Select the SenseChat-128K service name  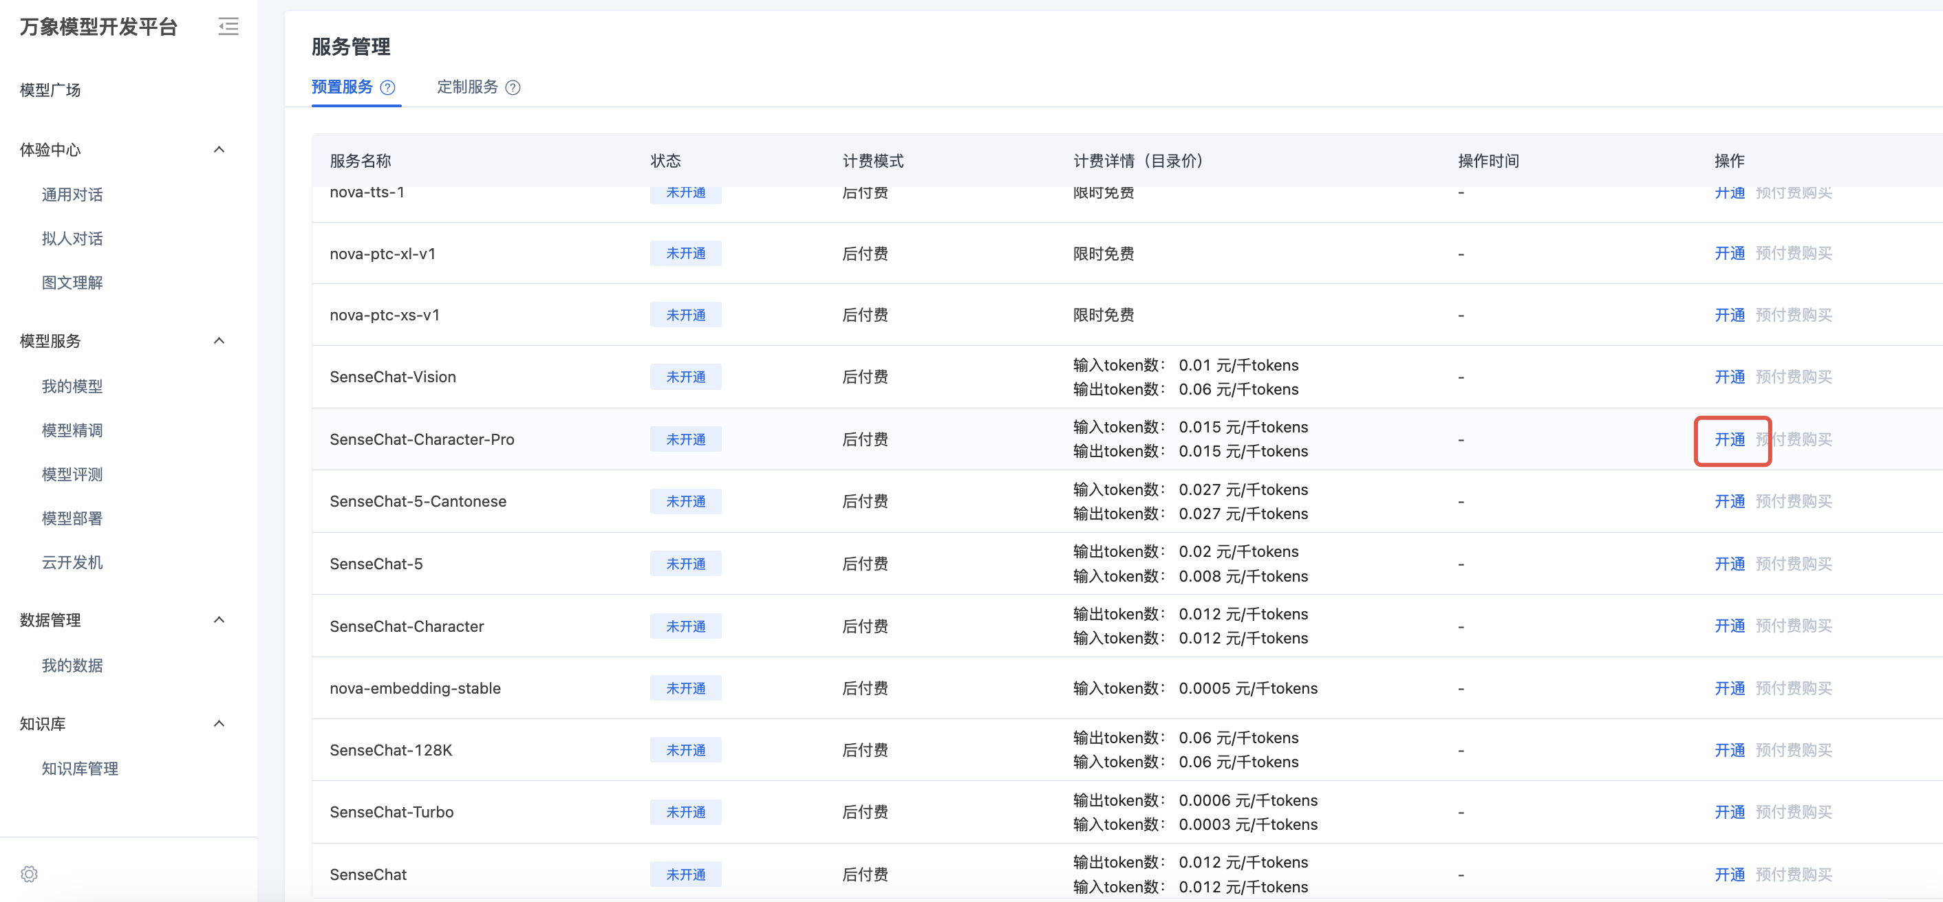tap(391, 750)
